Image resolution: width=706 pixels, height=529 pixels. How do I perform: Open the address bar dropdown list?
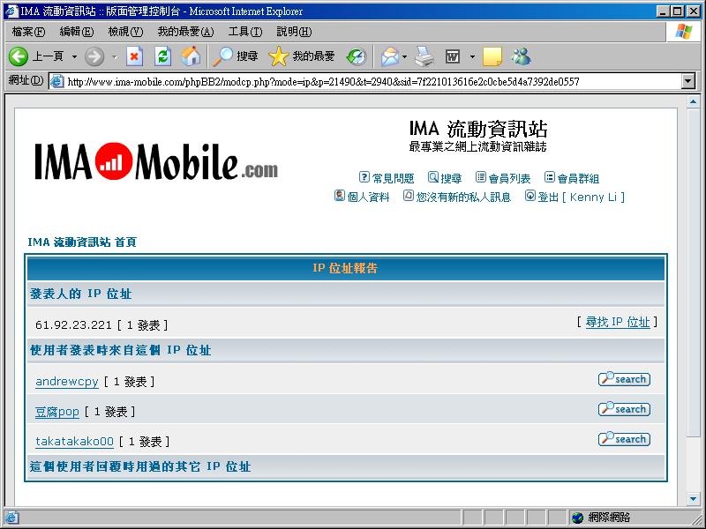(x=688, y=81)
